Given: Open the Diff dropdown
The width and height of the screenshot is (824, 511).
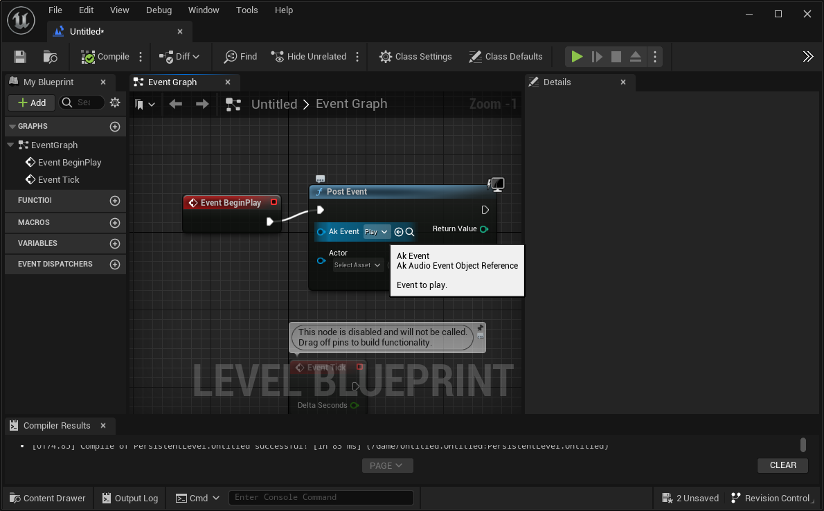Looking at the screenshot, I should [179, 57].
